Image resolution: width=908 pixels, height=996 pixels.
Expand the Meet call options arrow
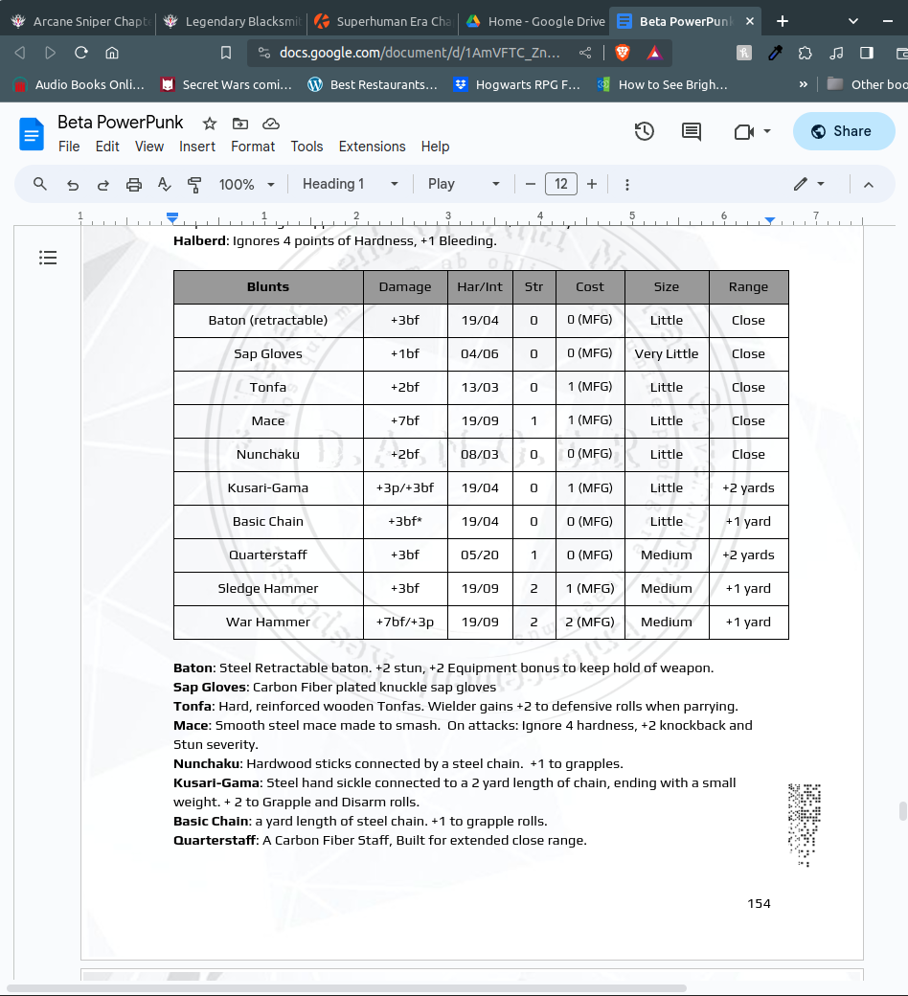point(767,131)
